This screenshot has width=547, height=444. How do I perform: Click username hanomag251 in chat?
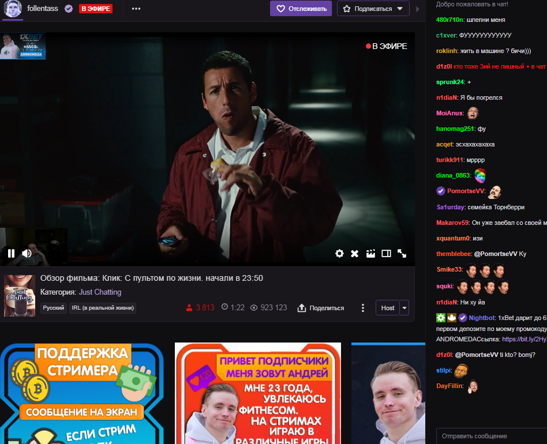455,129
